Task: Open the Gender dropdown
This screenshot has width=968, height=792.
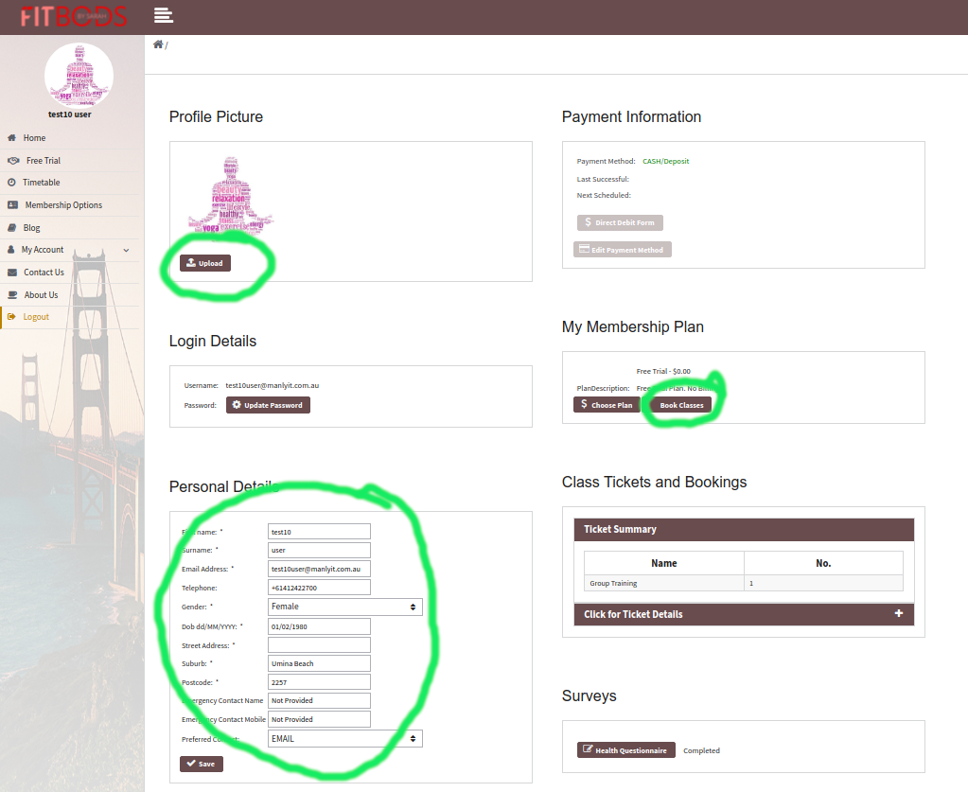Action: 345,607
